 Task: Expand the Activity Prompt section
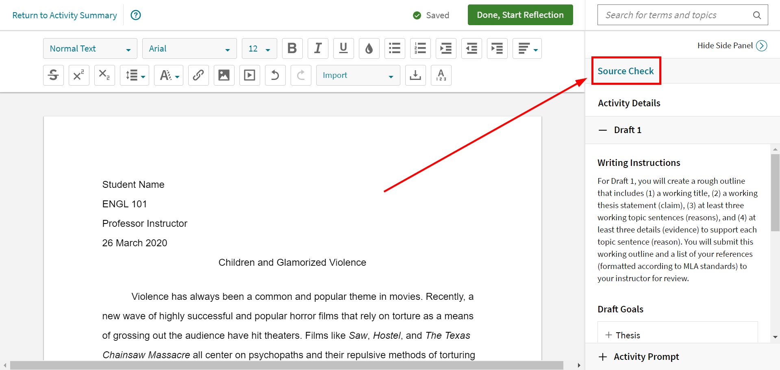tap(603, 357)
